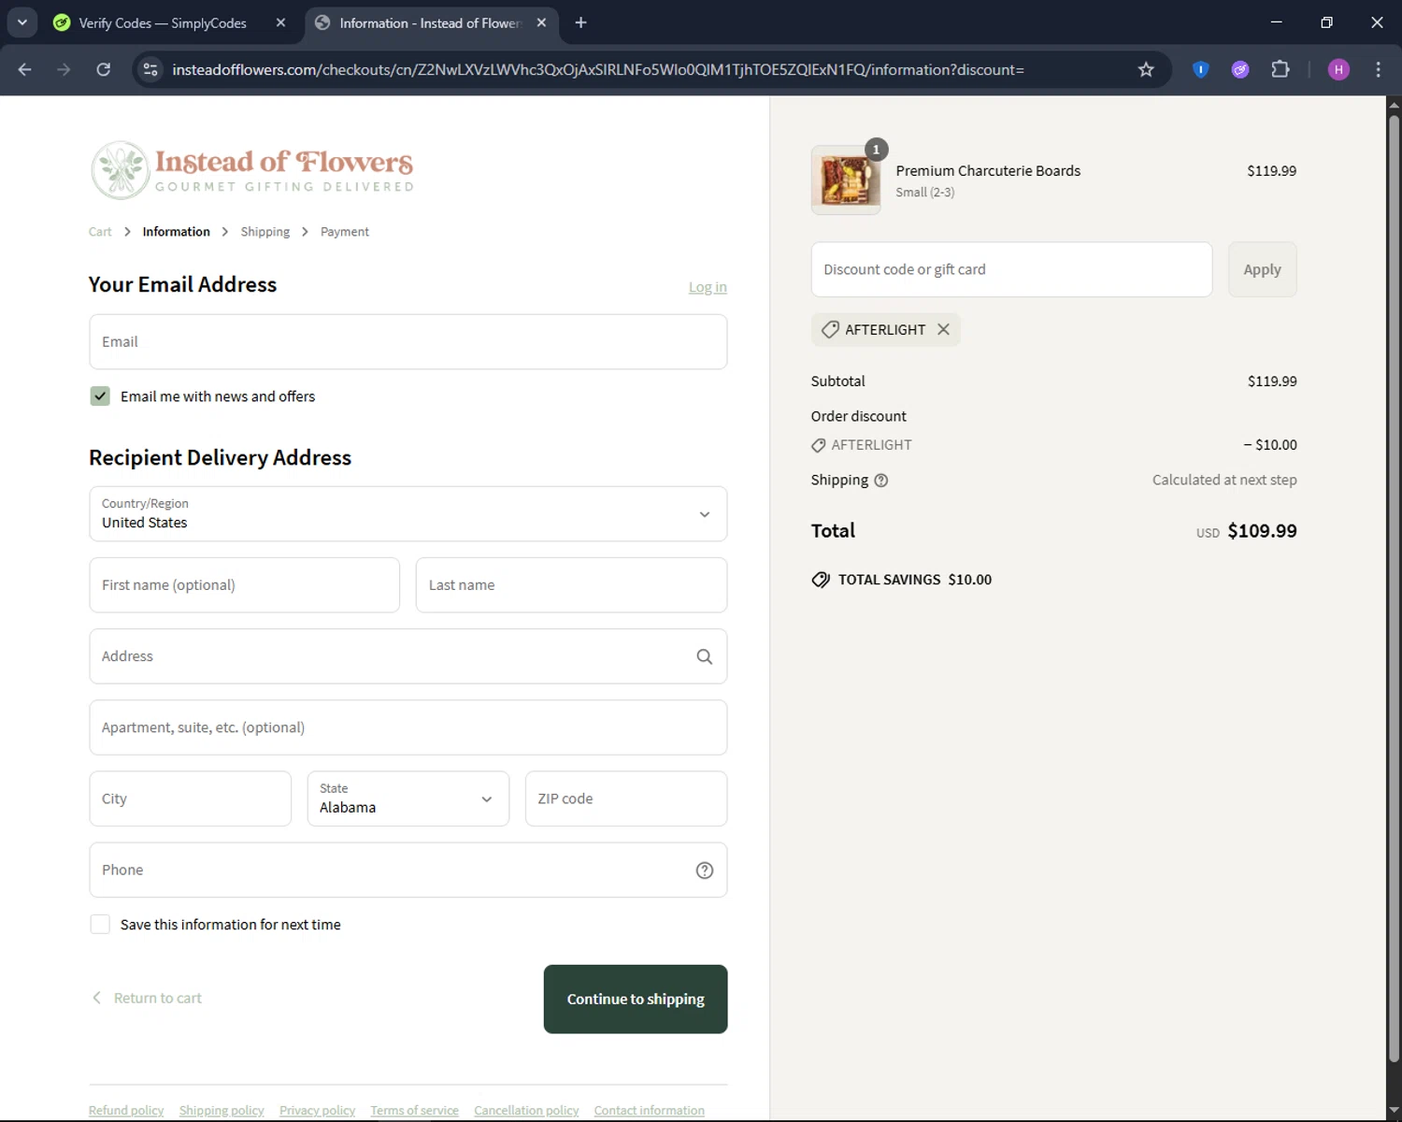This screenshot has width=1402, height=1122.
Task: Click the Discount code or gift card field
Action: 1011,269
